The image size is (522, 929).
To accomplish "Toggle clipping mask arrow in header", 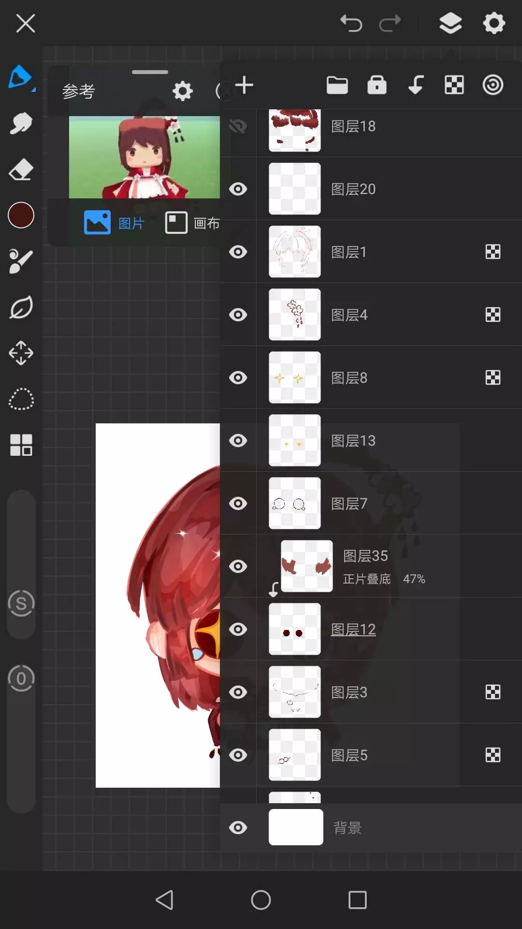I will coord(415,85).
